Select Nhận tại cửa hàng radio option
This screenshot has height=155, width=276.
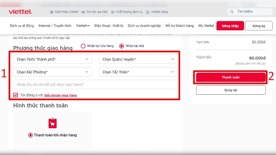pos(83,46)
